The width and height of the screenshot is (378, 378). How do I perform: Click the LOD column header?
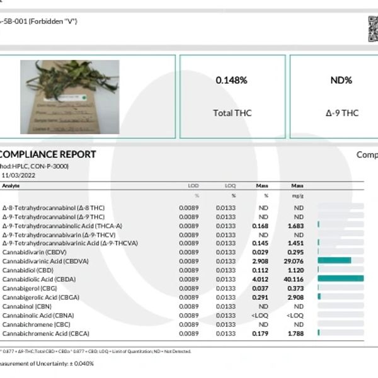click(x=193, y=186)
